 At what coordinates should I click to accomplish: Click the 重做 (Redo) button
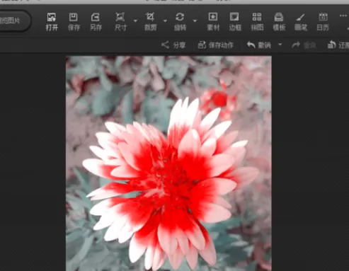click(304, 45)
